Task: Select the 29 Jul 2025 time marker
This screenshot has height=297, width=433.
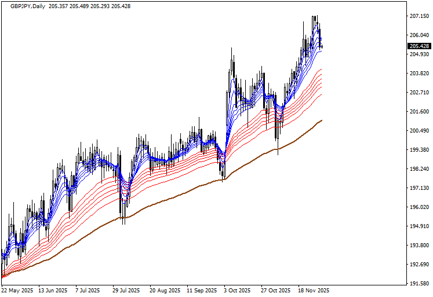Action: (x=126, y=290)
